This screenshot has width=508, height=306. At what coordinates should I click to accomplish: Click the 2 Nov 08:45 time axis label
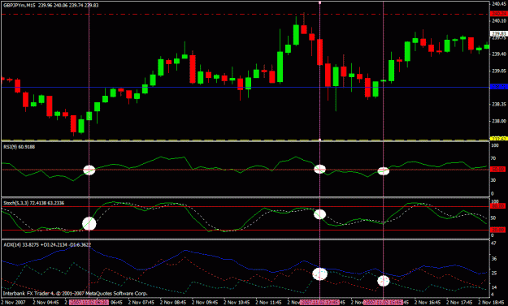[x=174, y=303]
